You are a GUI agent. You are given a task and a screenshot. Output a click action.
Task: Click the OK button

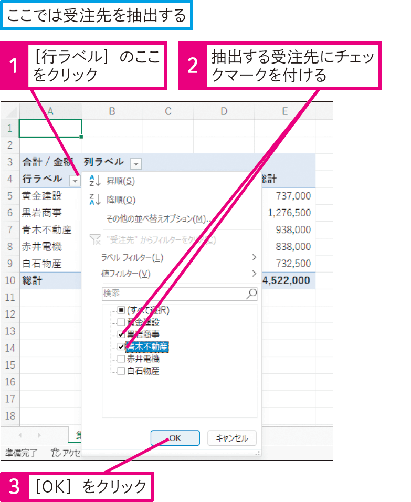[175, 438]
